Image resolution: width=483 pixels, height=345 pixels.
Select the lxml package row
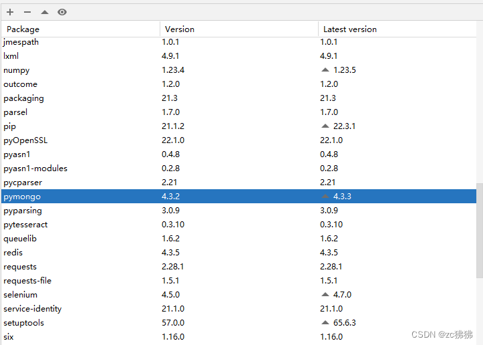(238, 55)
